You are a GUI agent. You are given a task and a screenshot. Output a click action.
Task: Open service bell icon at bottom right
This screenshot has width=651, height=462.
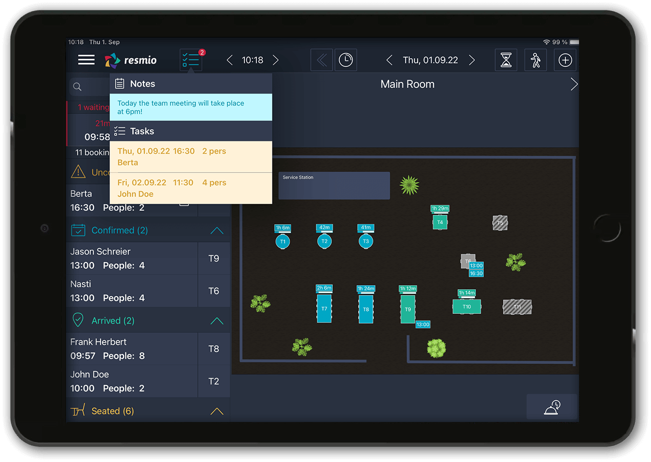click(551, 407)
